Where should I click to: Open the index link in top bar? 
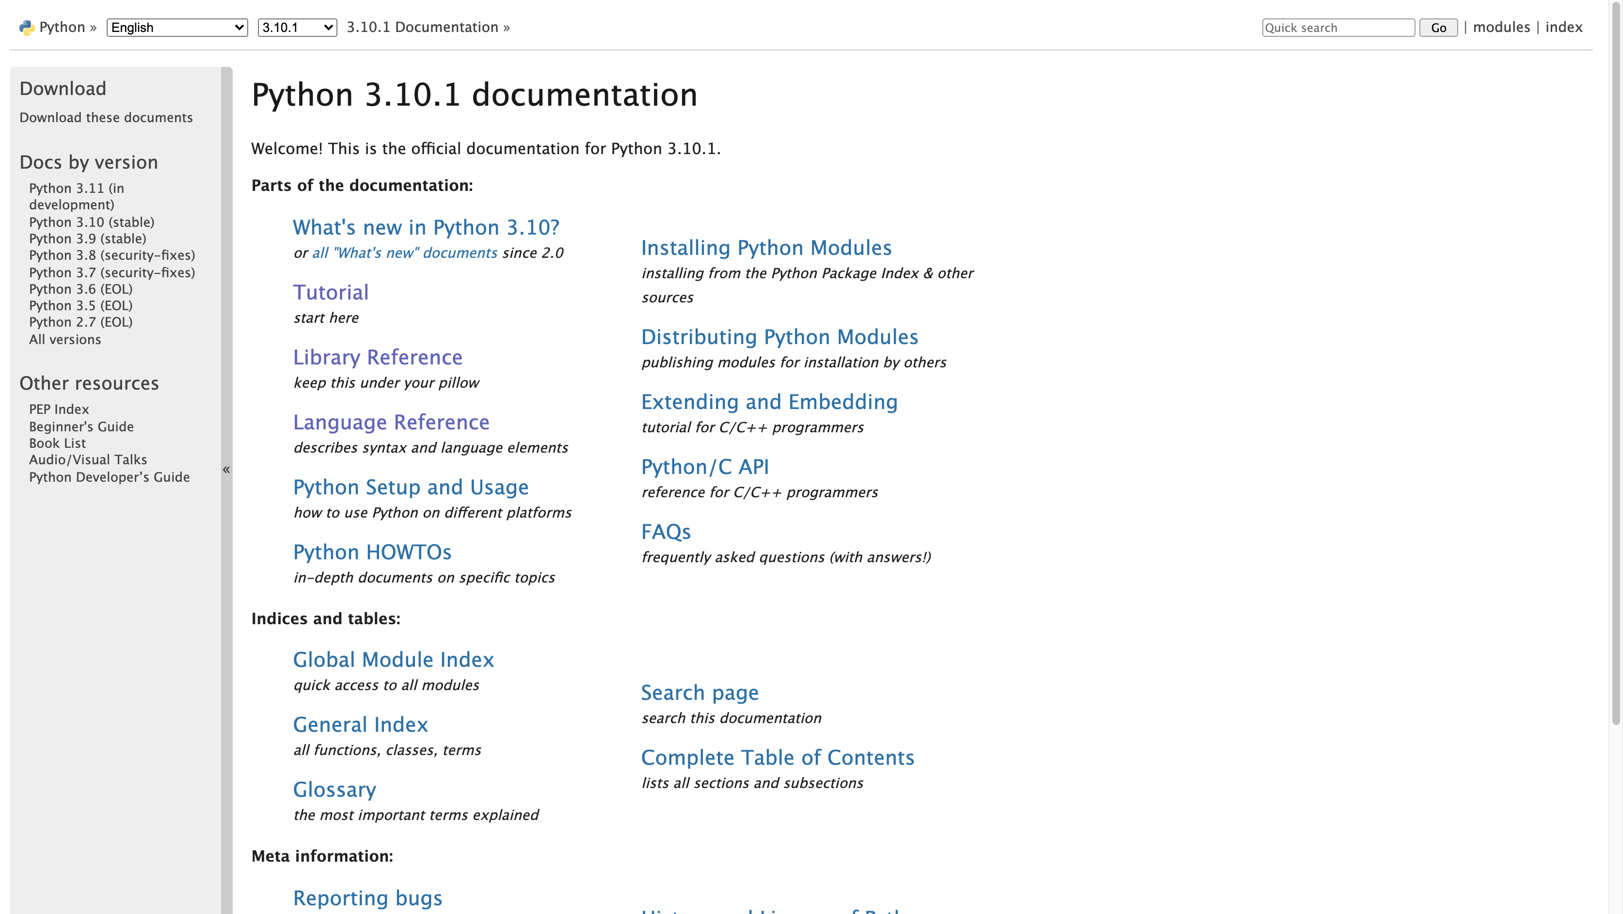pyautogui.click(x=1563, y=27)
